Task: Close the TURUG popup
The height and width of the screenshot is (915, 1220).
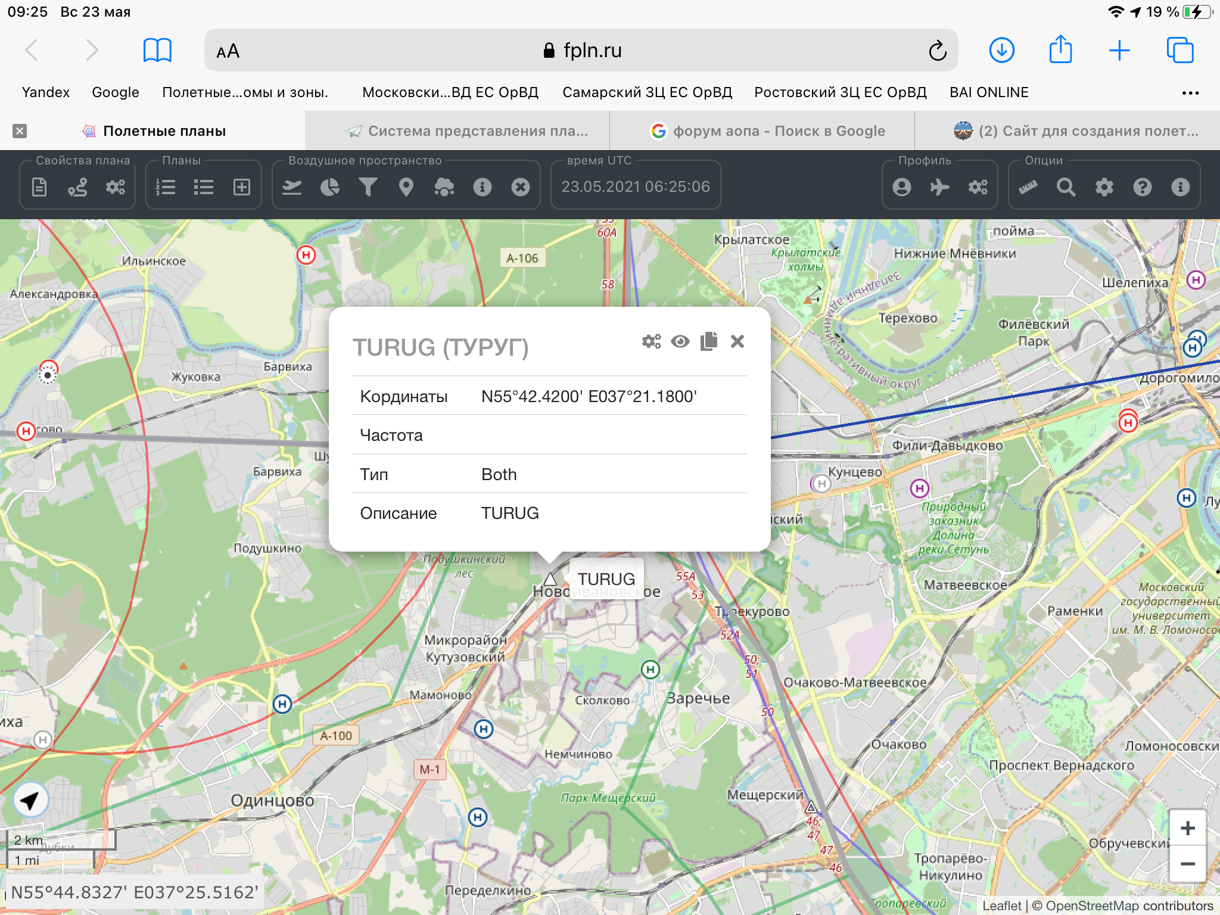Action: pyautogui.click(x=737, y=341)
